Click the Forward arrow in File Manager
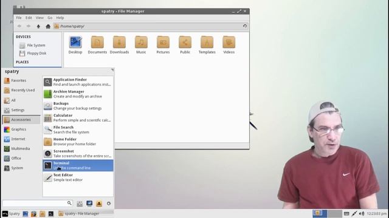Viewport: 389px width, 218px height. click(x=29, y=26)
